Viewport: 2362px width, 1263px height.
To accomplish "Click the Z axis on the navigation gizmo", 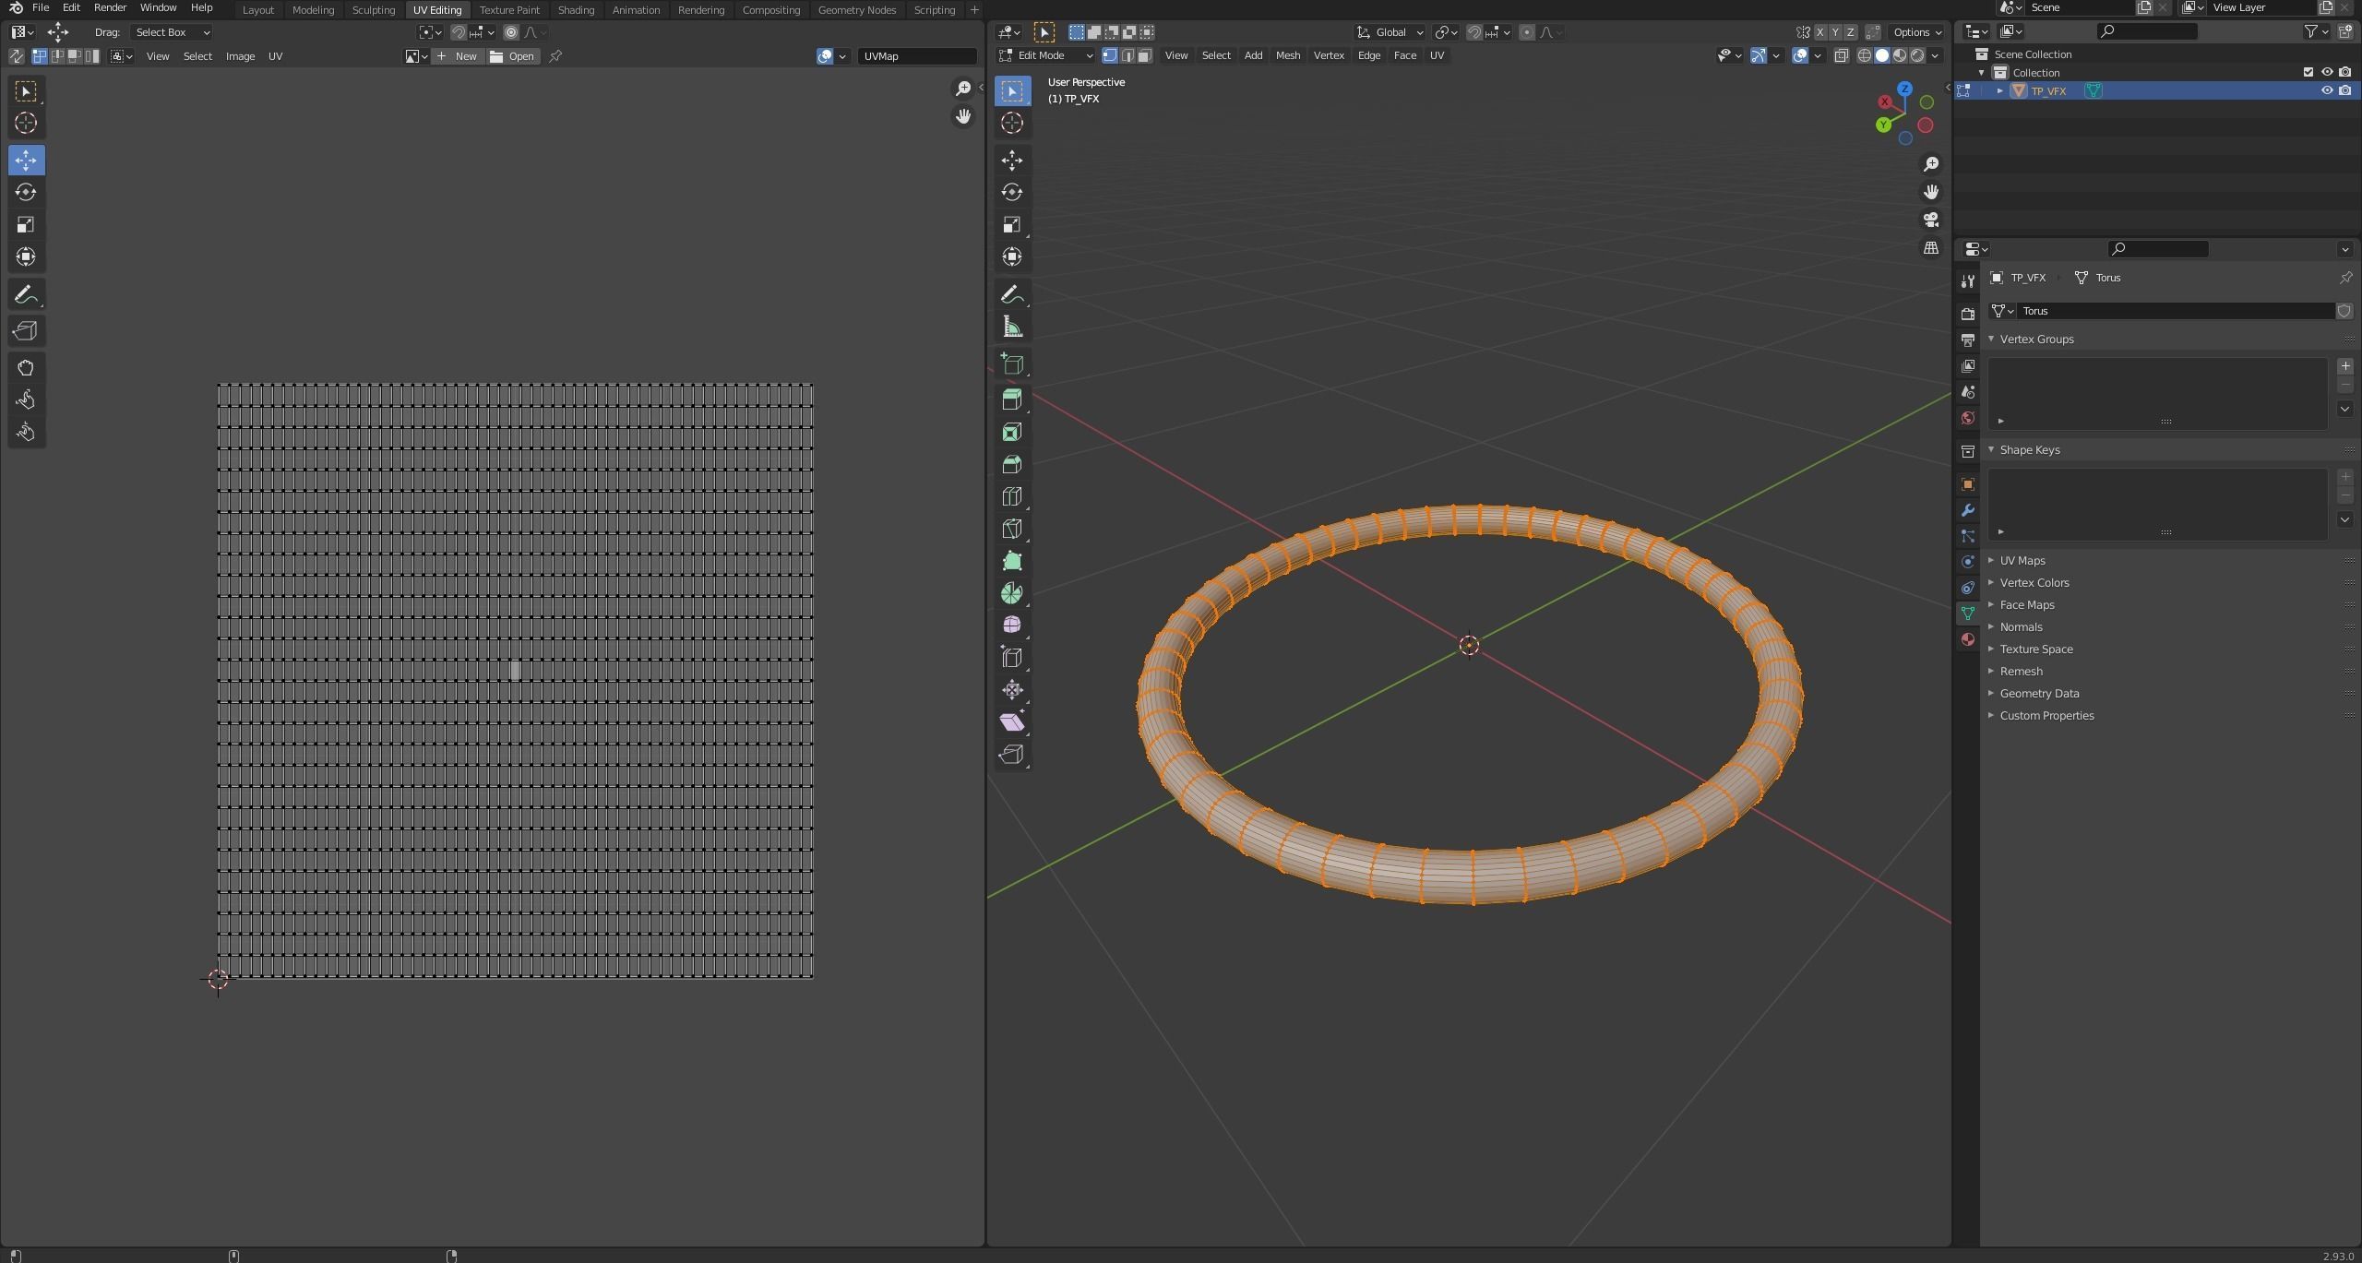I will click(x=1903, y=89).
